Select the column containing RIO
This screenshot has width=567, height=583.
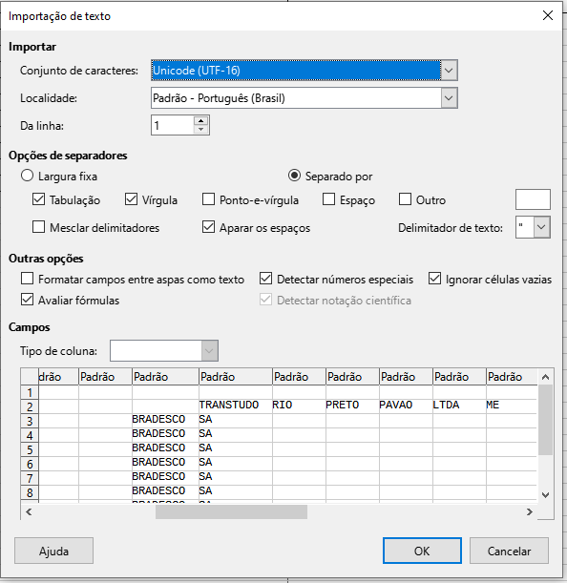click(x=299, y=377)
